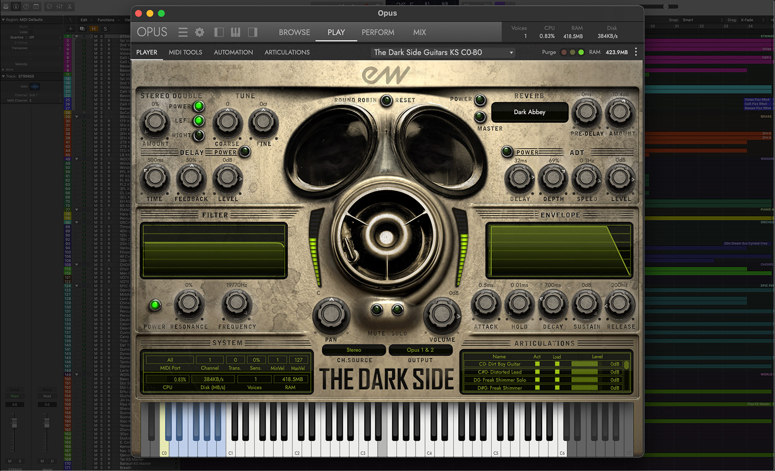Toggle the Reverb Master LED
Image resolution: width=775 pixels, height=471 pixels.
click(x=479, y=117)
